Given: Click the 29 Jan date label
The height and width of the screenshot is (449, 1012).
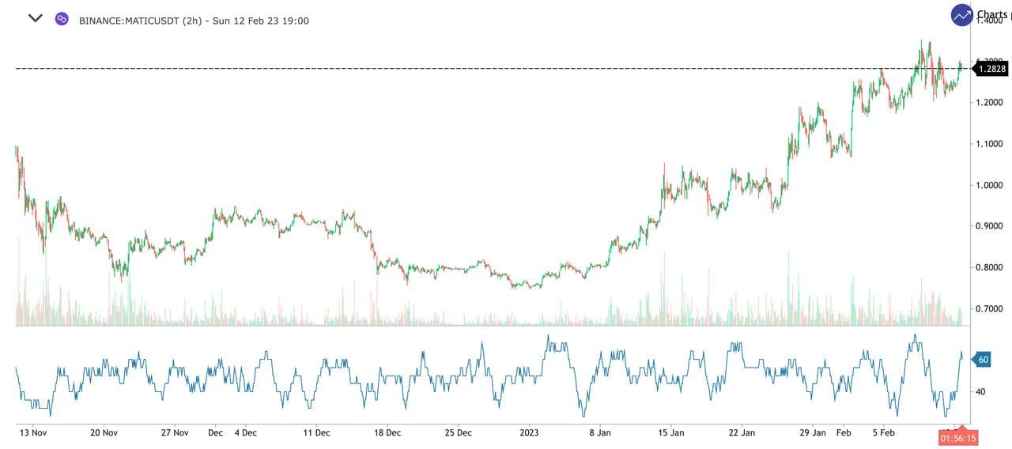Looking at the screenshot, I should (812, 432).
